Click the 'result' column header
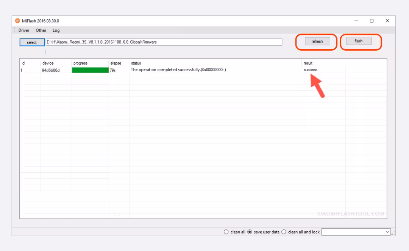Viewport: 409px width, 251px height. pyautogui.click(x=308, y=63)
